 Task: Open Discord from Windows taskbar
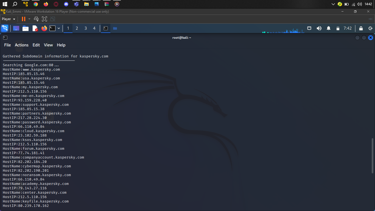(66, 4)
